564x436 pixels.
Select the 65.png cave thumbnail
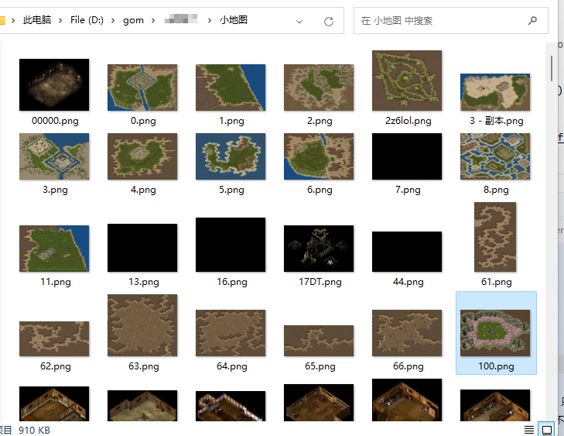coord(318,341)
